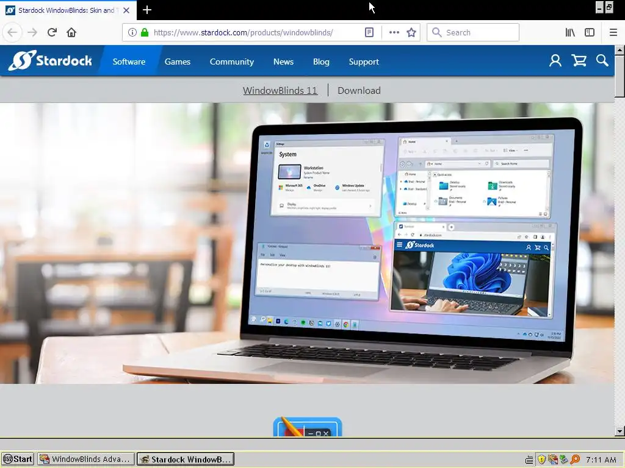Open the Community menu
The width and height of the screenshot is (625, 468).
tap(231, 62)
